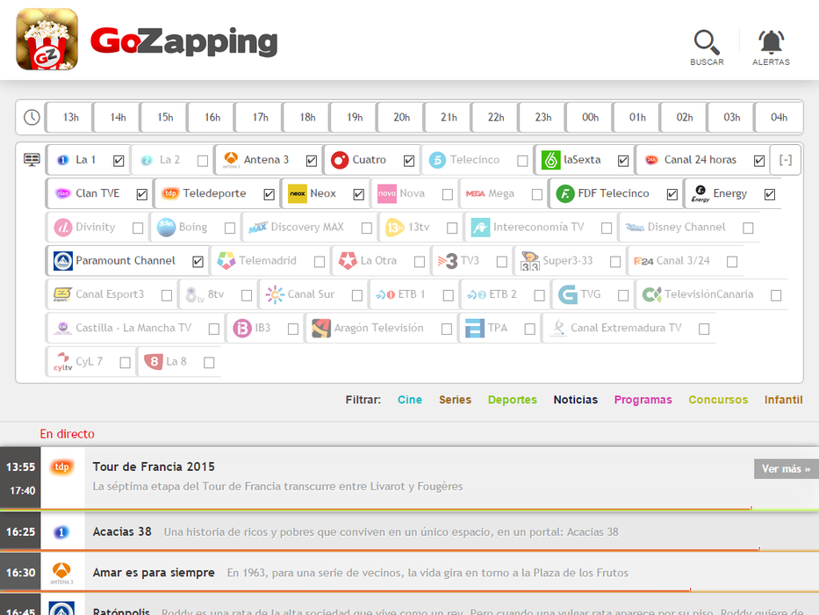This screenshot has height=615, width=819.
Task: Enable the Telecinco channel checkbox
Action: coord(523,161)
